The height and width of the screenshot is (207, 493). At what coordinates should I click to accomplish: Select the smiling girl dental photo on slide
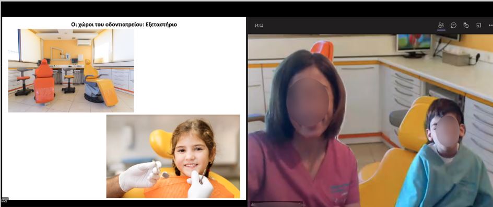point(173,156)
